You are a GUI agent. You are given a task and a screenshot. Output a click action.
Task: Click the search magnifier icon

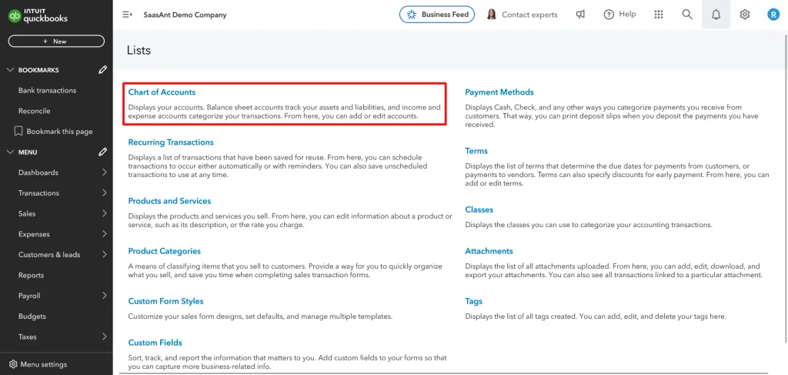click(x=687, y=15)
